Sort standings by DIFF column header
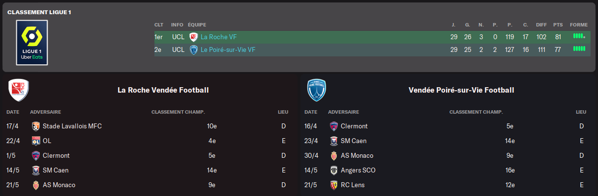 (541, 24)
